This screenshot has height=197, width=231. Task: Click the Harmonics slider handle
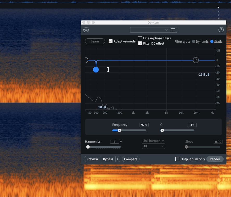88,147
